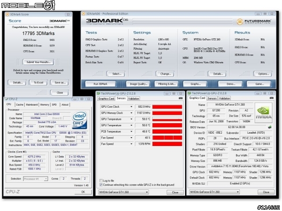Close the 3DMark Score dialog with Close button
The width and height of the screenshot is (282, 211).
coord(60,93)
